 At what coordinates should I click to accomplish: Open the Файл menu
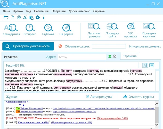click(6, 11)
